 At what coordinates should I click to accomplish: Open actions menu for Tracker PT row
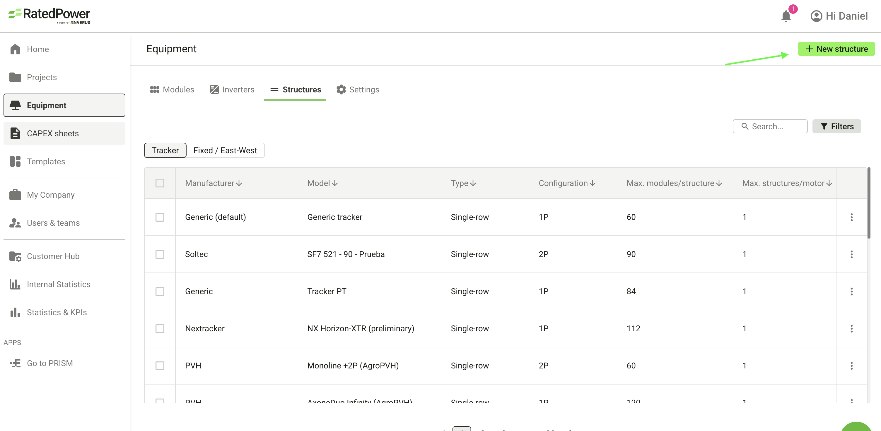point(851,291)
